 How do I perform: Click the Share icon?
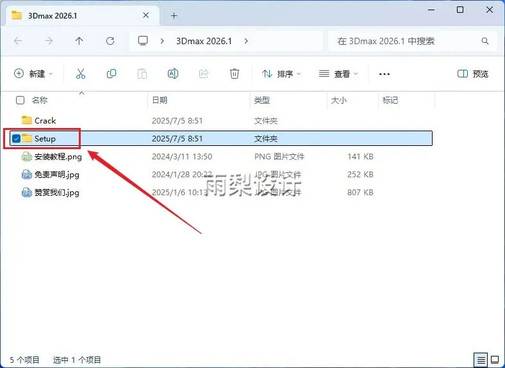click(x=204, y=74)
